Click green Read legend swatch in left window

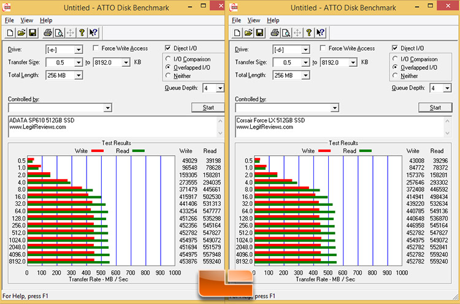139,151
